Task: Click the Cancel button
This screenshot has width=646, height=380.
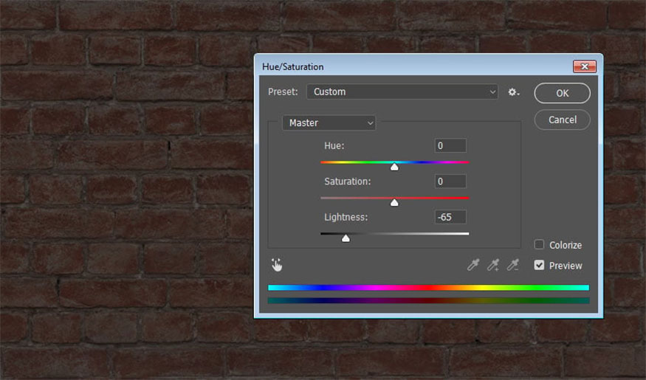Action: click(x=562, y=120)
